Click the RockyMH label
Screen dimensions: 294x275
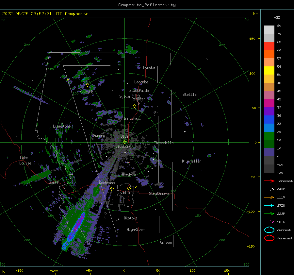(x=86, y=92)
